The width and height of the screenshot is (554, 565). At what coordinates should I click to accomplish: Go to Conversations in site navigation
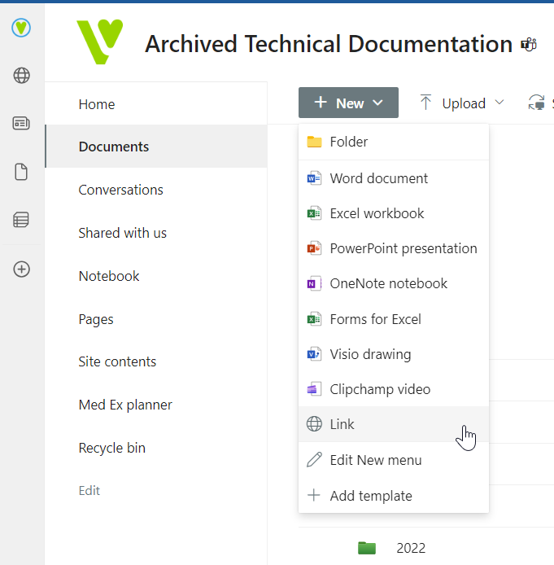tap(120, 190)
